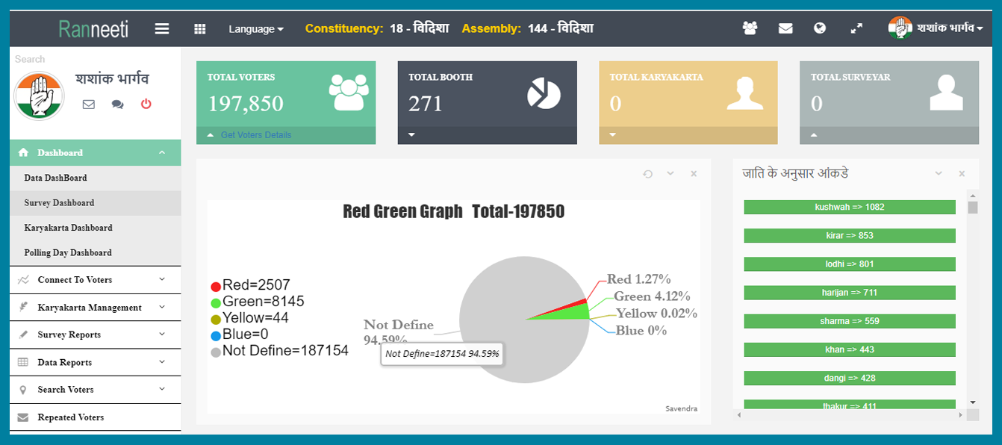Open the envelope messages icon in header

pyautogui.click(x=785, y=28)
